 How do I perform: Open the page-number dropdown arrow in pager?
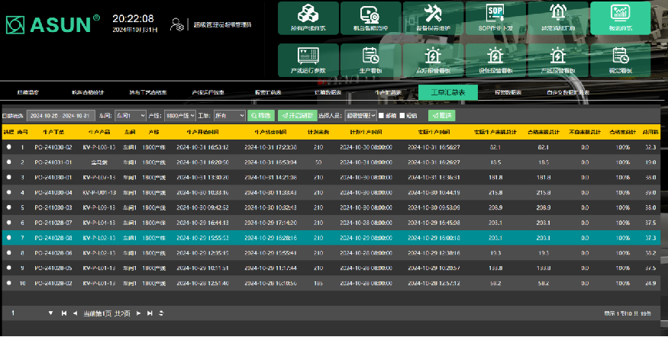[50, 313]
